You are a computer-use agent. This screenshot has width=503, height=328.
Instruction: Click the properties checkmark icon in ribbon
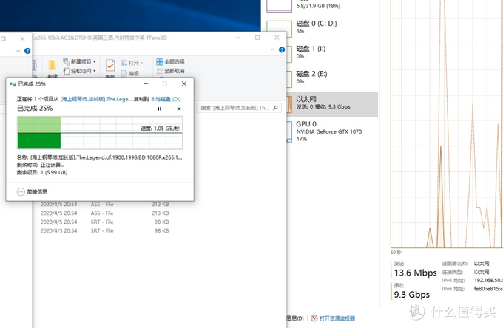click(x=110, y=65)
